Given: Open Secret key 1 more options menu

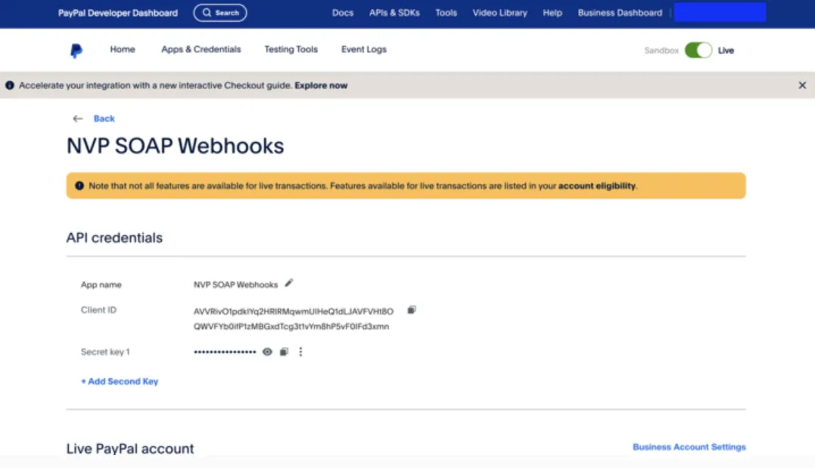Looking at the screenshot, I should (300, 352).
